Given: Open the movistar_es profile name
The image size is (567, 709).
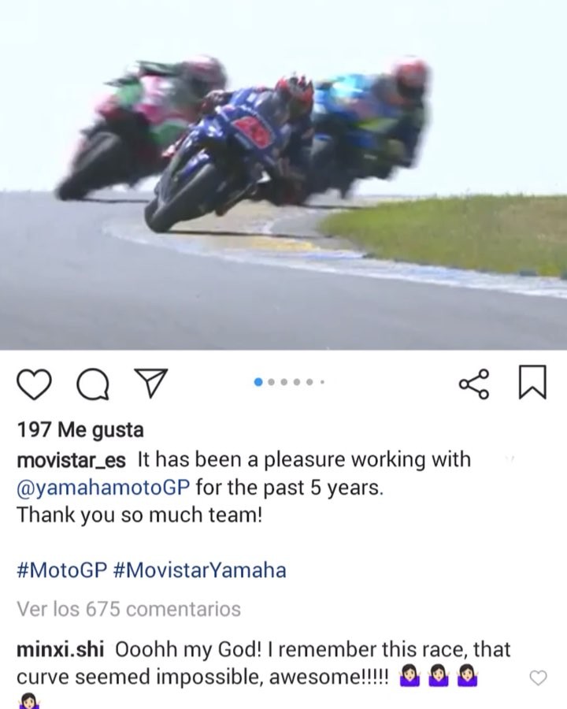Looking at the screenshot, I should tap(71, 460).
